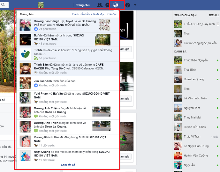
Task: Click Thịnh Sầm profile picture
Action: (26, 68)
